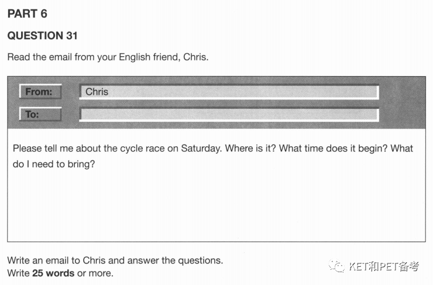Click the To: label button

coord(40,114)
